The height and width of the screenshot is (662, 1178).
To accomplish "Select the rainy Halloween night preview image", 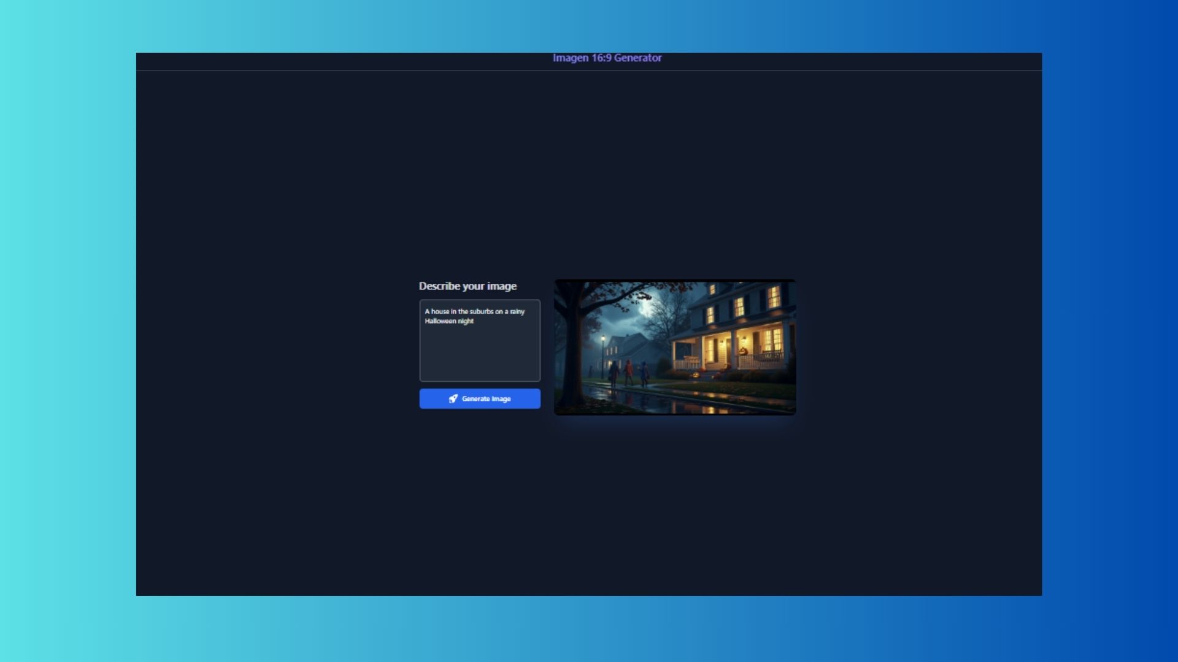I will [675, 348].
